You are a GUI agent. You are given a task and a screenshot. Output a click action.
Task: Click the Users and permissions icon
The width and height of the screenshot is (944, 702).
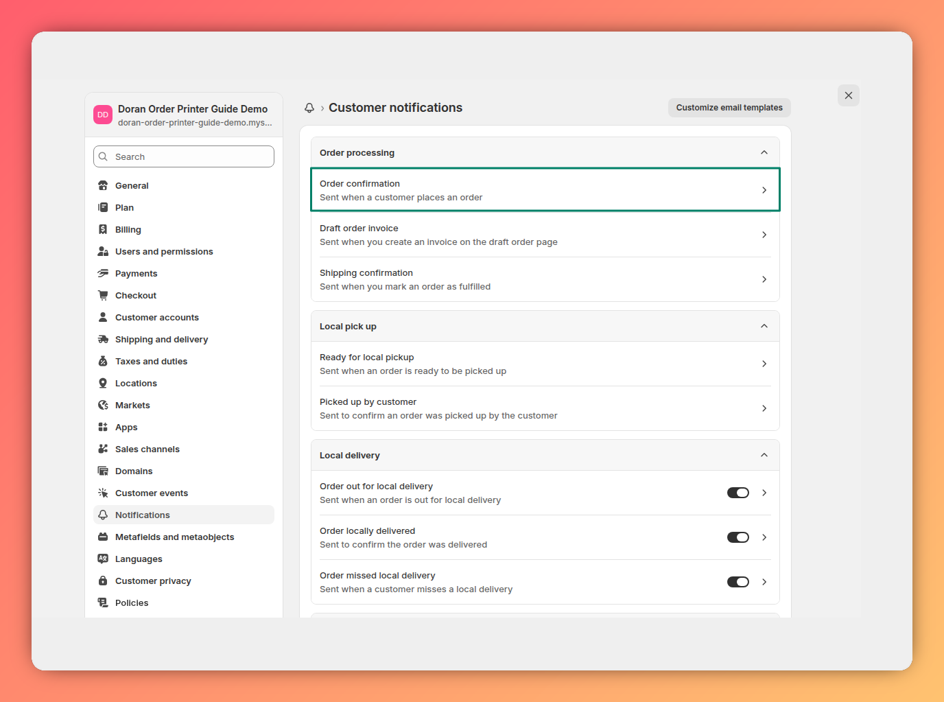103,251
